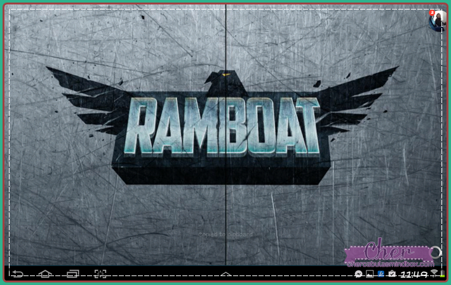Expand the bottom bar up-arrow handle
Viewport: 451px width, 285px height.
tap(226, 274)
